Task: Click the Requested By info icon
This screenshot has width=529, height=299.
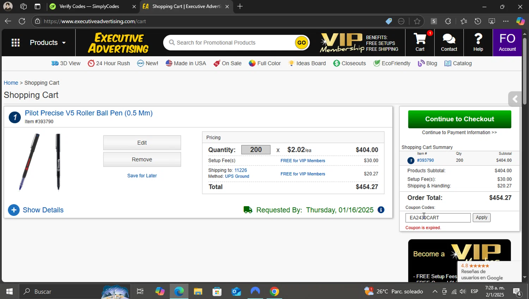Action: [x=381, y=210]
